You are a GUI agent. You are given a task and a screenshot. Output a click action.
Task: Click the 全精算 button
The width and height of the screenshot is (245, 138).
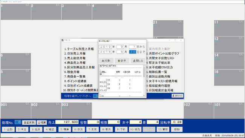[x=42, y=123]
